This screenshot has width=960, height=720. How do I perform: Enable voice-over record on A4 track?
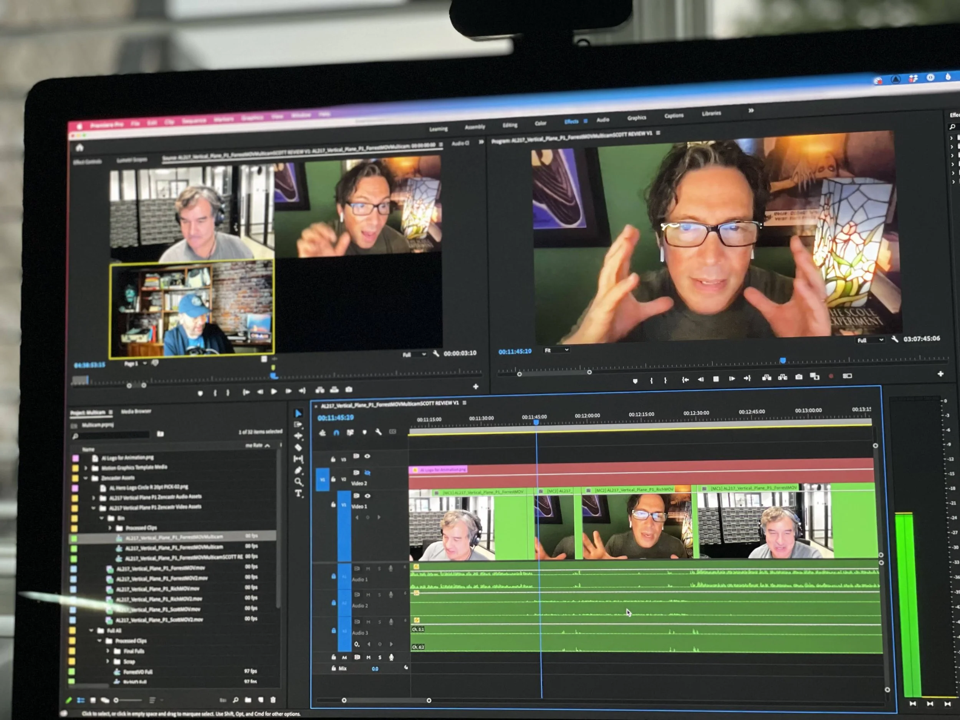(391, 657)
